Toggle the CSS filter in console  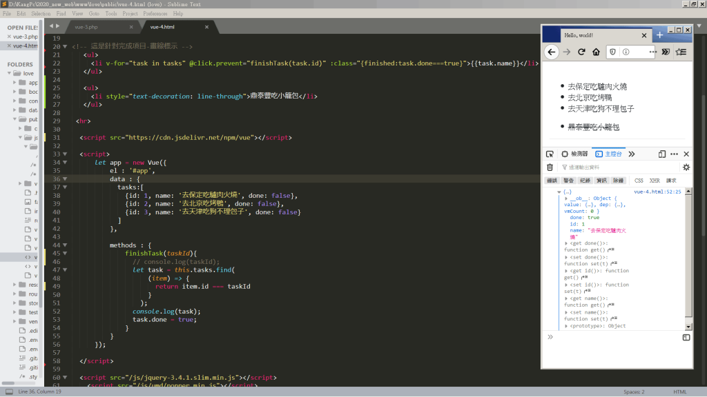point(639,181)
